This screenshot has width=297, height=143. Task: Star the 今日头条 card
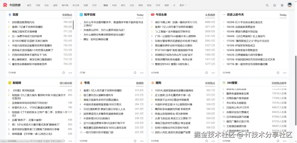tap(207, 73)
